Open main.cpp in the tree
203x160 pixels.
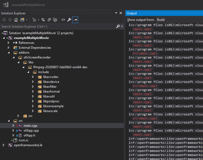[30, 126]
